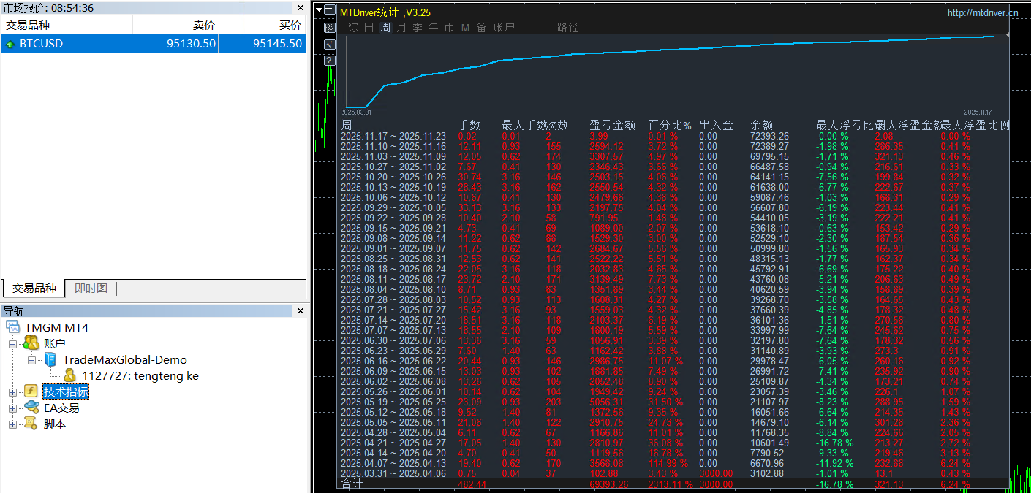Click the 技术指标 function icon
Screen dimensions: 1031x493
click(x=31, y=391)
